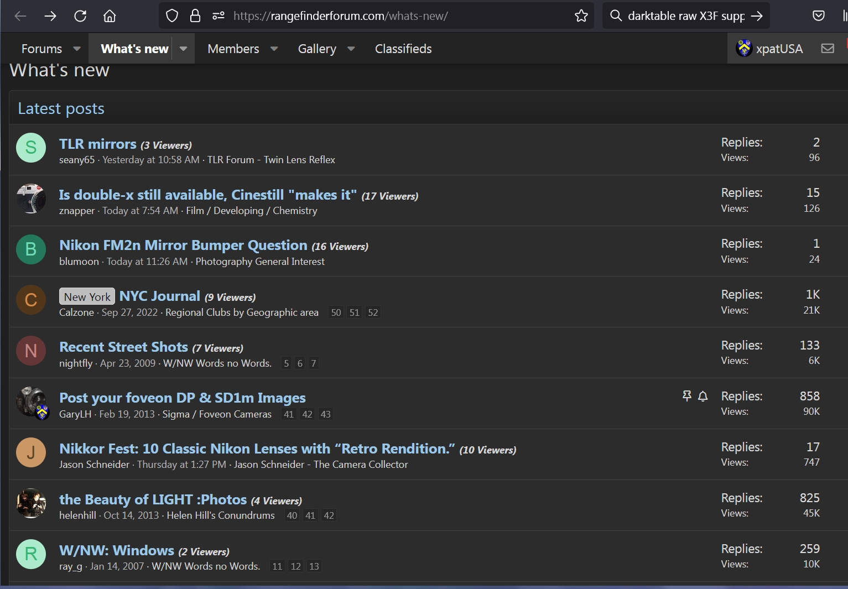Click the pin icon on foveon thread
The height and width of the screenshot is (589, 848).
[686, 396]
